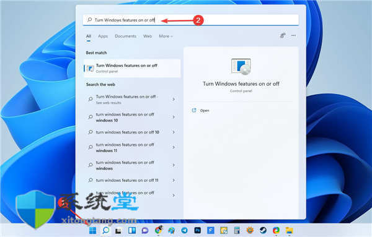The height and width of the screenshot is (237, 372).
Task: Click the 'Turn Windows features on or off' preview title
Action: pos(241,84)
